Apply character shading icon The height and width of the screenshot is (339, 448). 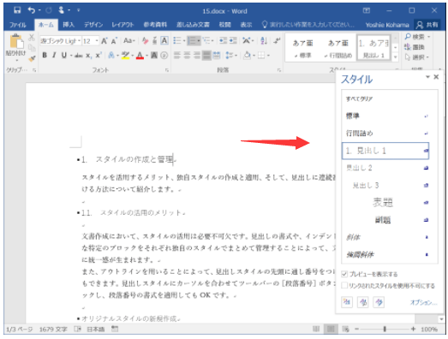154,56
